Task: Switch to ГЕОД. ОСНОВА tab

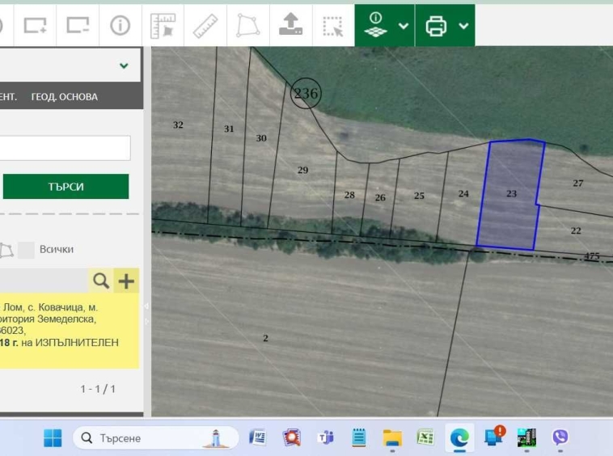Action: (65, 96)
